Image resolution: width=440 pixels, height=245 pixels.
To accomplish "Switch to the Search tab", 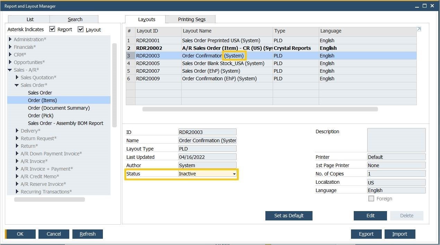I will tap(75, 19).
